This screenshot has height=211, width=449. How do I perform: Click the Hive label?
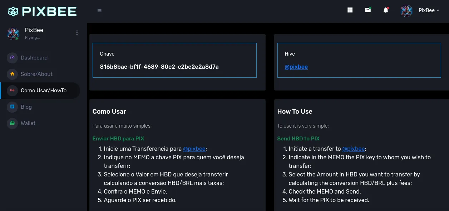290,54
